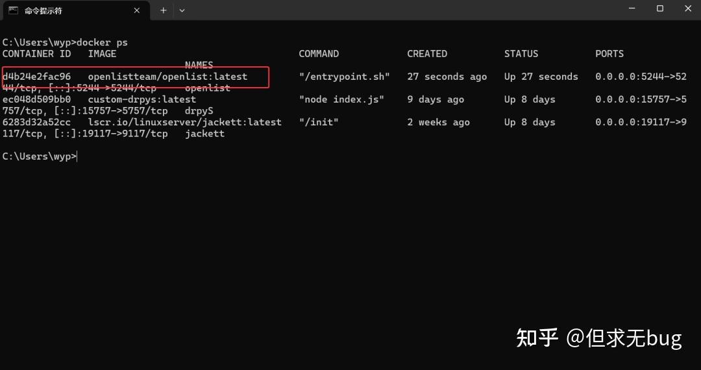Select the 命令提示符 tab
The image size is (701, 370).
pos(75,10)
